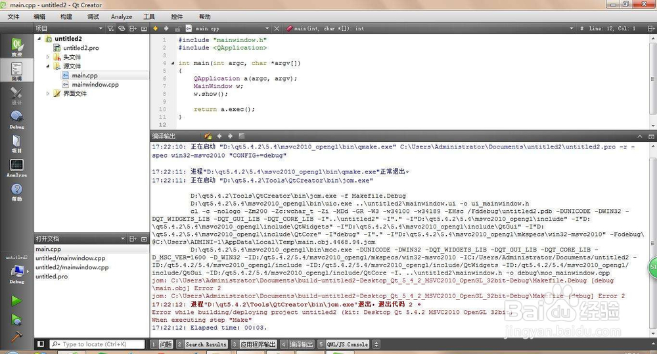Screen dimensions: 657x354
Task: Click the project tree filter icon
Action: [110, 28]
